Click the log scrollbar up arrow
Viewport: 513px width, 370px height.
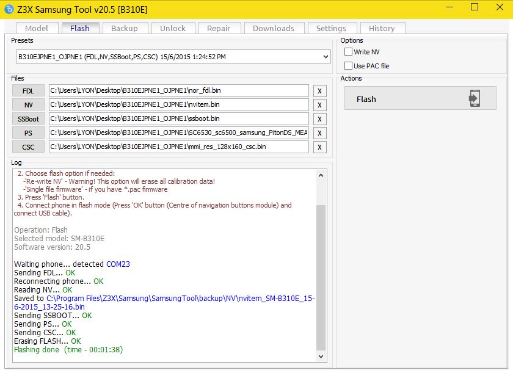pyautogui.click(x=321, y=175)
